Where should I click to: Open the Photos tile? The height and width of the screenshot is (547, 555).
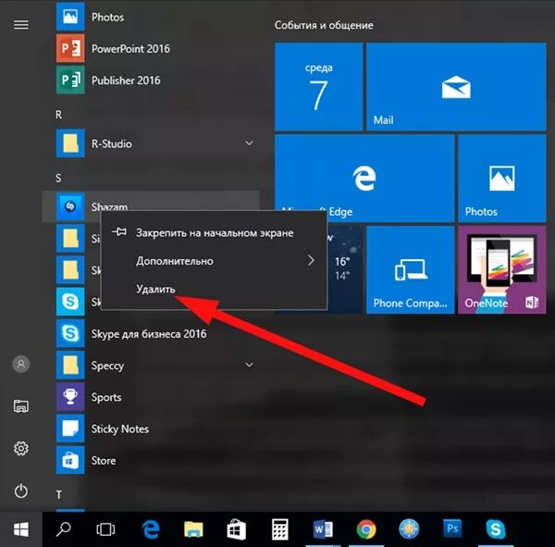502,179
